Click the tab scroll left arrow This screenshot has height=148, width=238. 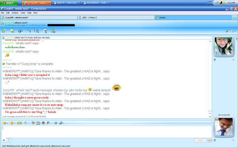pyautogui.click(x=233, y=18)
